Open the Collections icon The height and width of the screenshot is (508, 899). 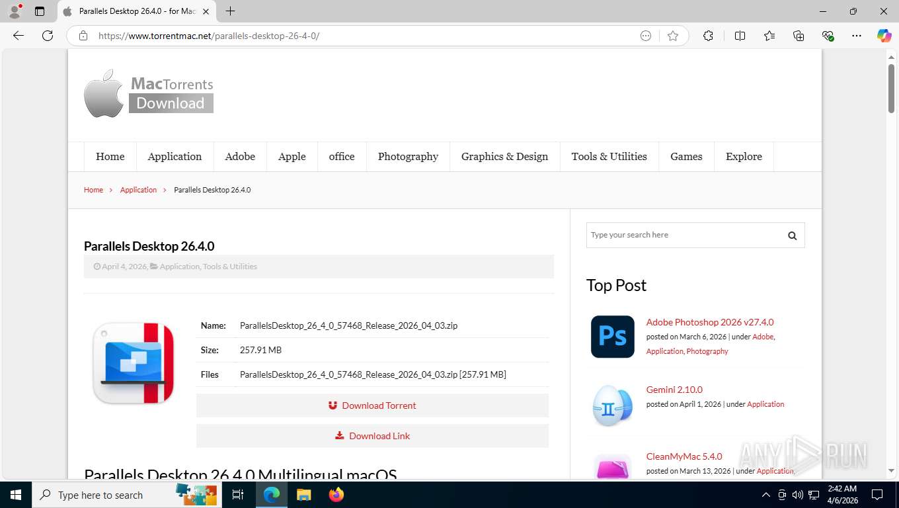pos(799,36)
